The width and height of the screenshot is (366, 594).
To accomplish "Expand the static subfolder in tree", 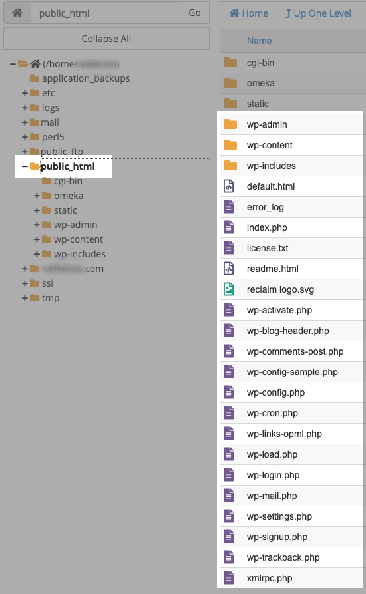I will [x=37, y=210].
